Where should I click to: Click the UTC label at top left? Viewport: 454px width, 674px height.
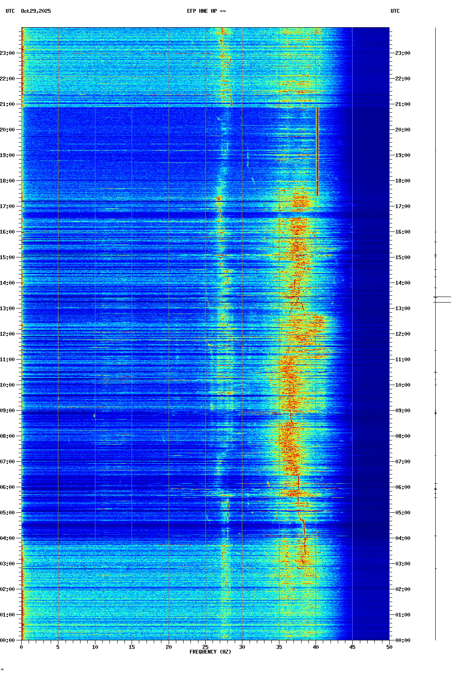point(10,11)
